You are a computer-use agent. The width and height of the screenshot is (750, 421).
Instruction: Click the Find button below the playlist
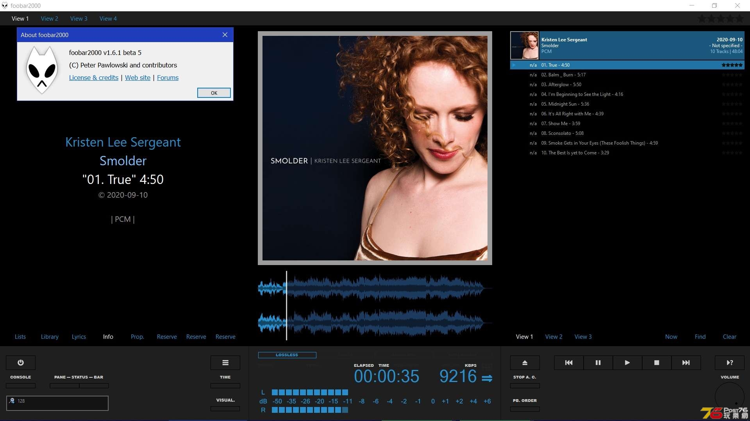(700, 336)
